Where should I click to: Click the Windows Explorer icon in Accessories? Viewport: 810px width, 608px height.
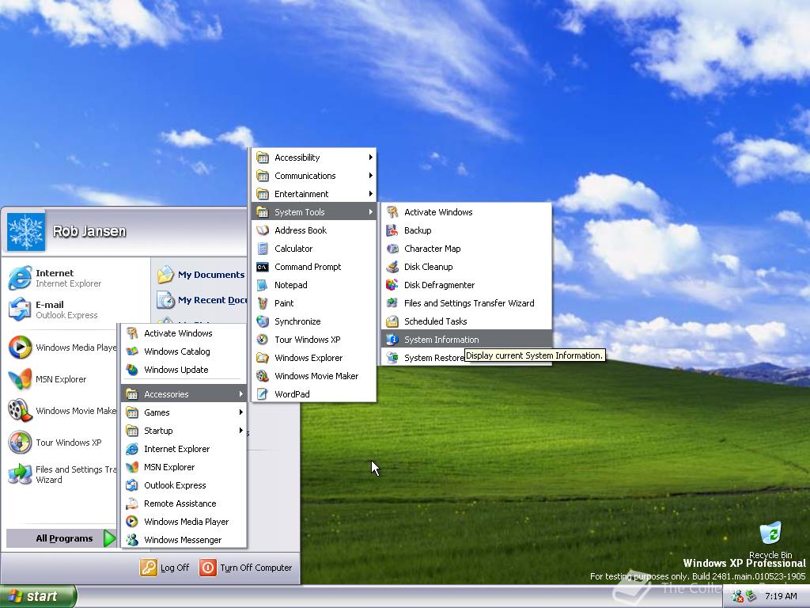click(x=263, y=358)
